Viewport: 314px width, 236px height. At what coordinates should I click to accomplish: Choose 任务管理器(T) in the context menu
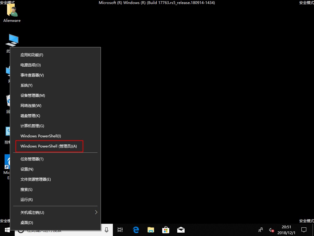click(x=32, y=159)
